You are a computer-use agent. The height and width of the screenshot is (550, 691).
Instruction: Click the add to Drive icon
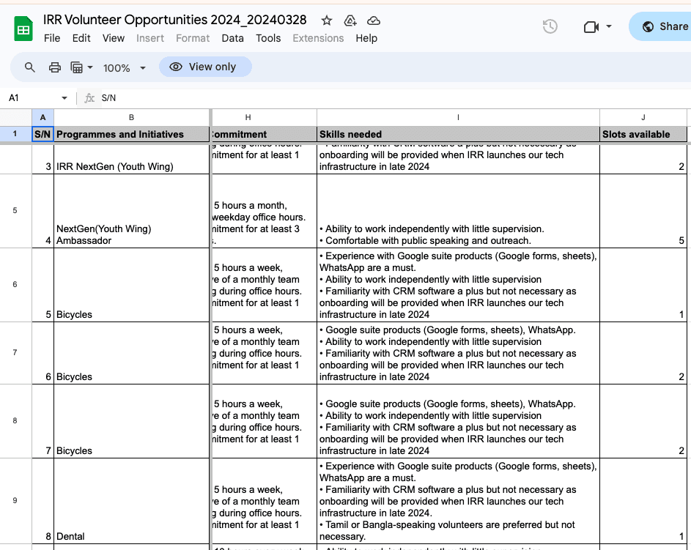pos(350,21)
